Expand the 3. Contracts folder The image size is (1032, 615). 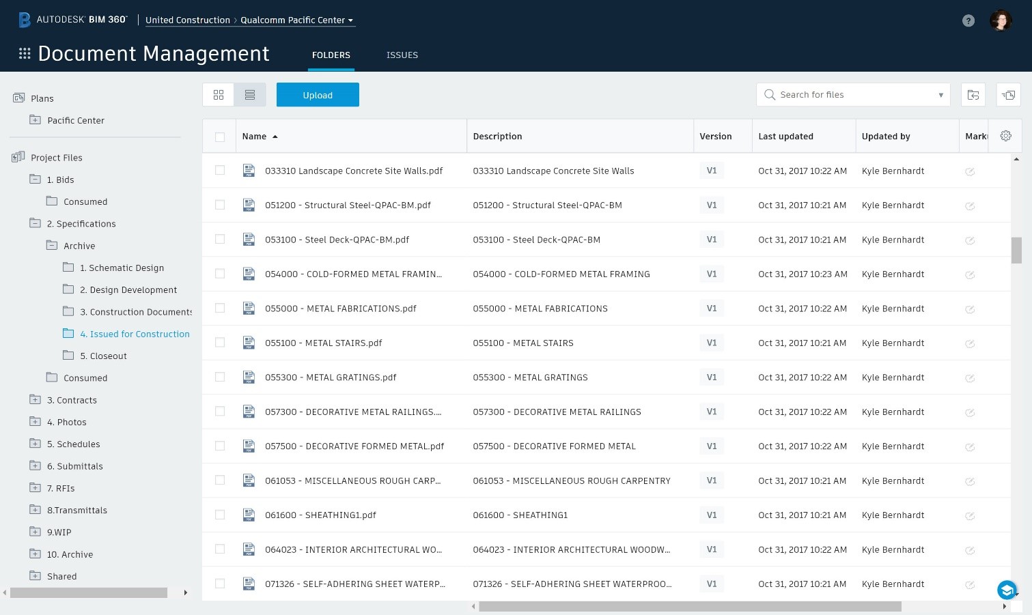pyautogui.click(x=35, y=399)
